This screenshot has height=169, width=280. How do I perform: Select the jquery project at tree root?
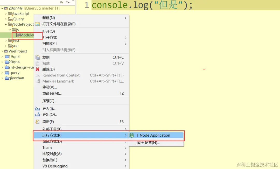(14, 73)
